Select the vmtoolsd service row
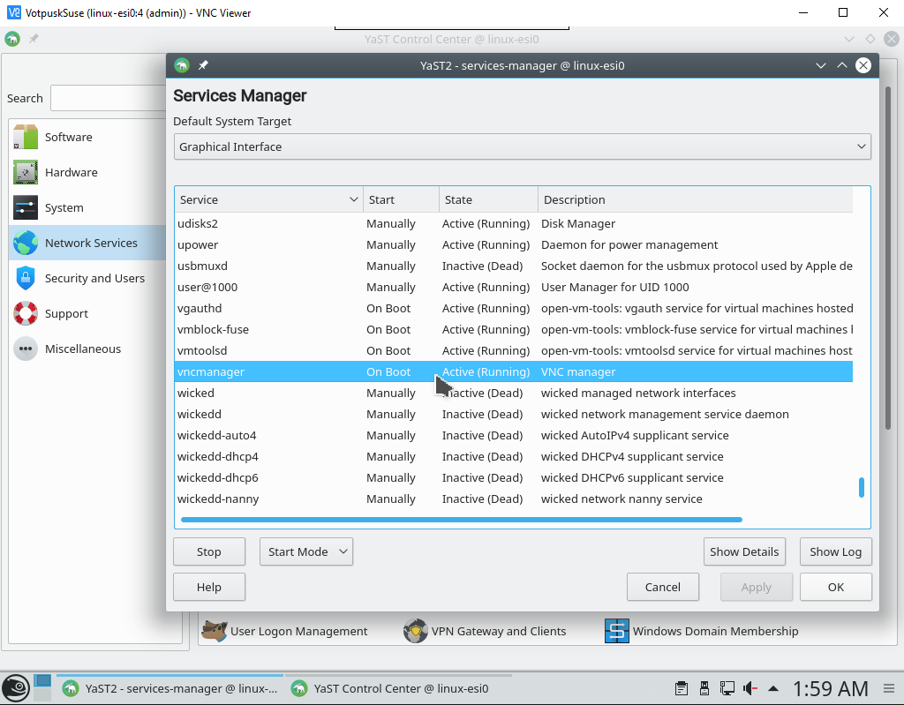The image size is (904, 705). (x=514, y=351)
